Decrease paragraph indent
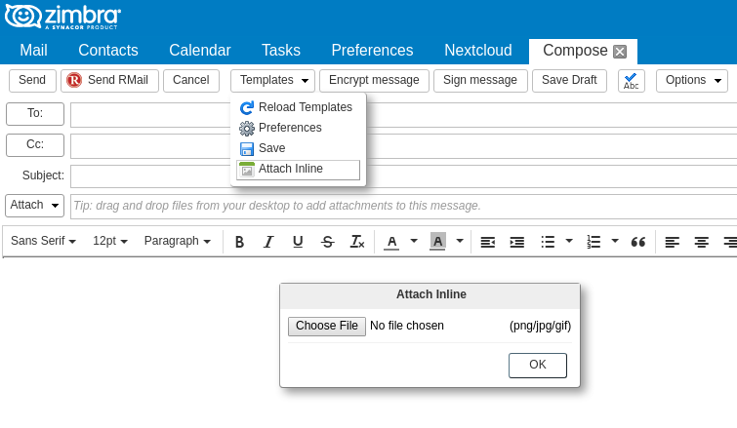The image size is (737, 428). 488,242
